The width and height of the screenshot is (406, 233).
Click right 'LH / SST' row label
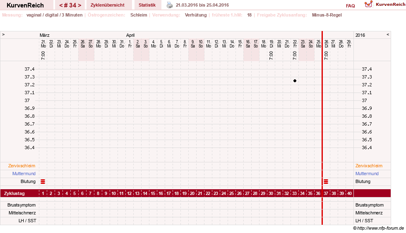pos(364,221)
